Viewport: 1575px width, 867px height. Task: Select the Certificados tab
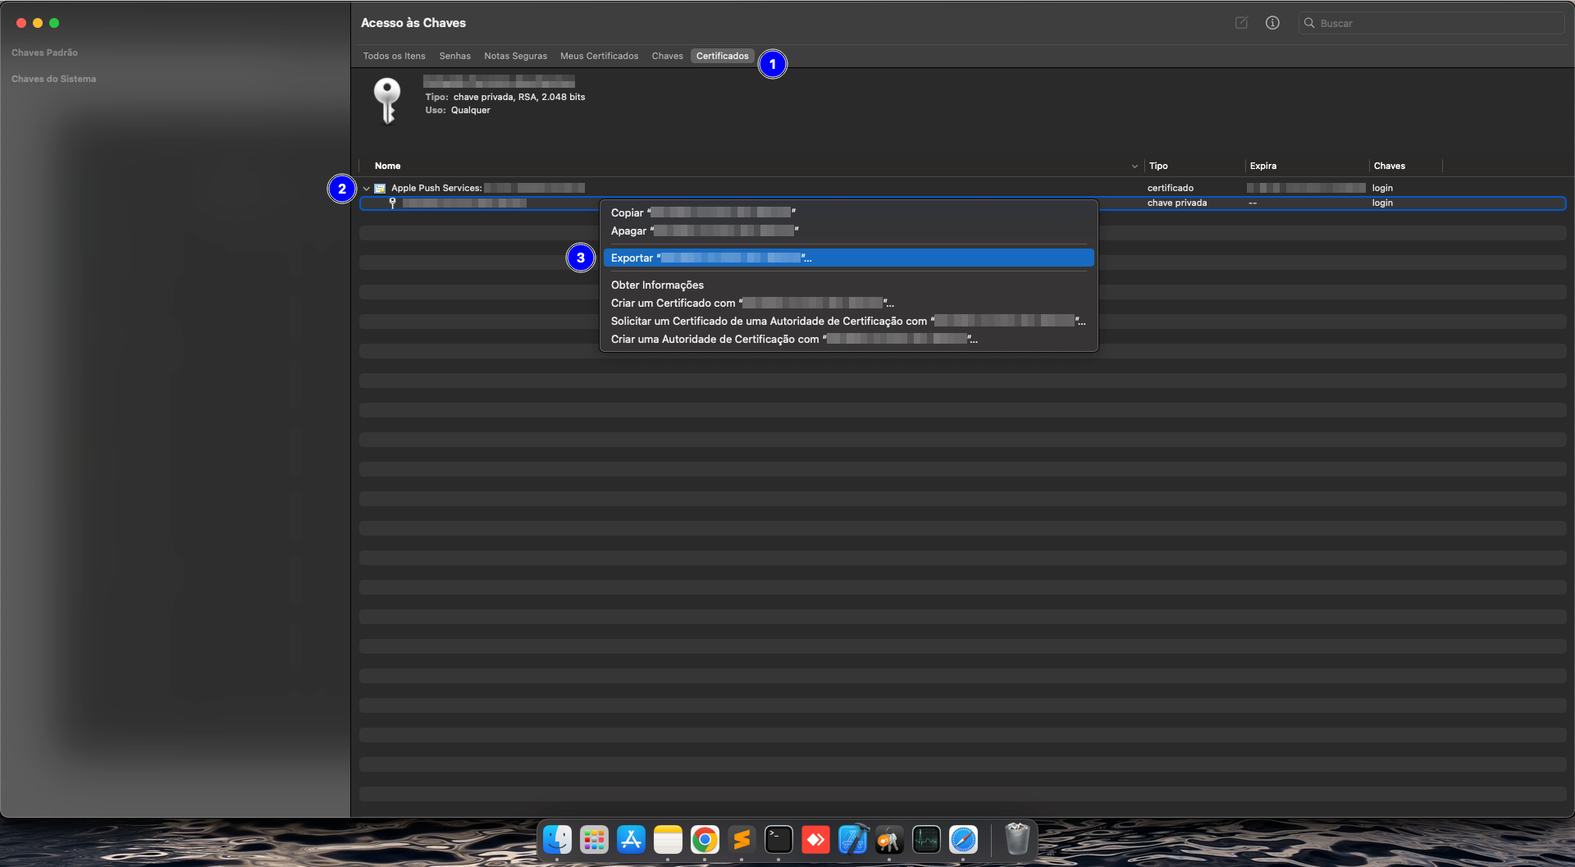point(723,56)
